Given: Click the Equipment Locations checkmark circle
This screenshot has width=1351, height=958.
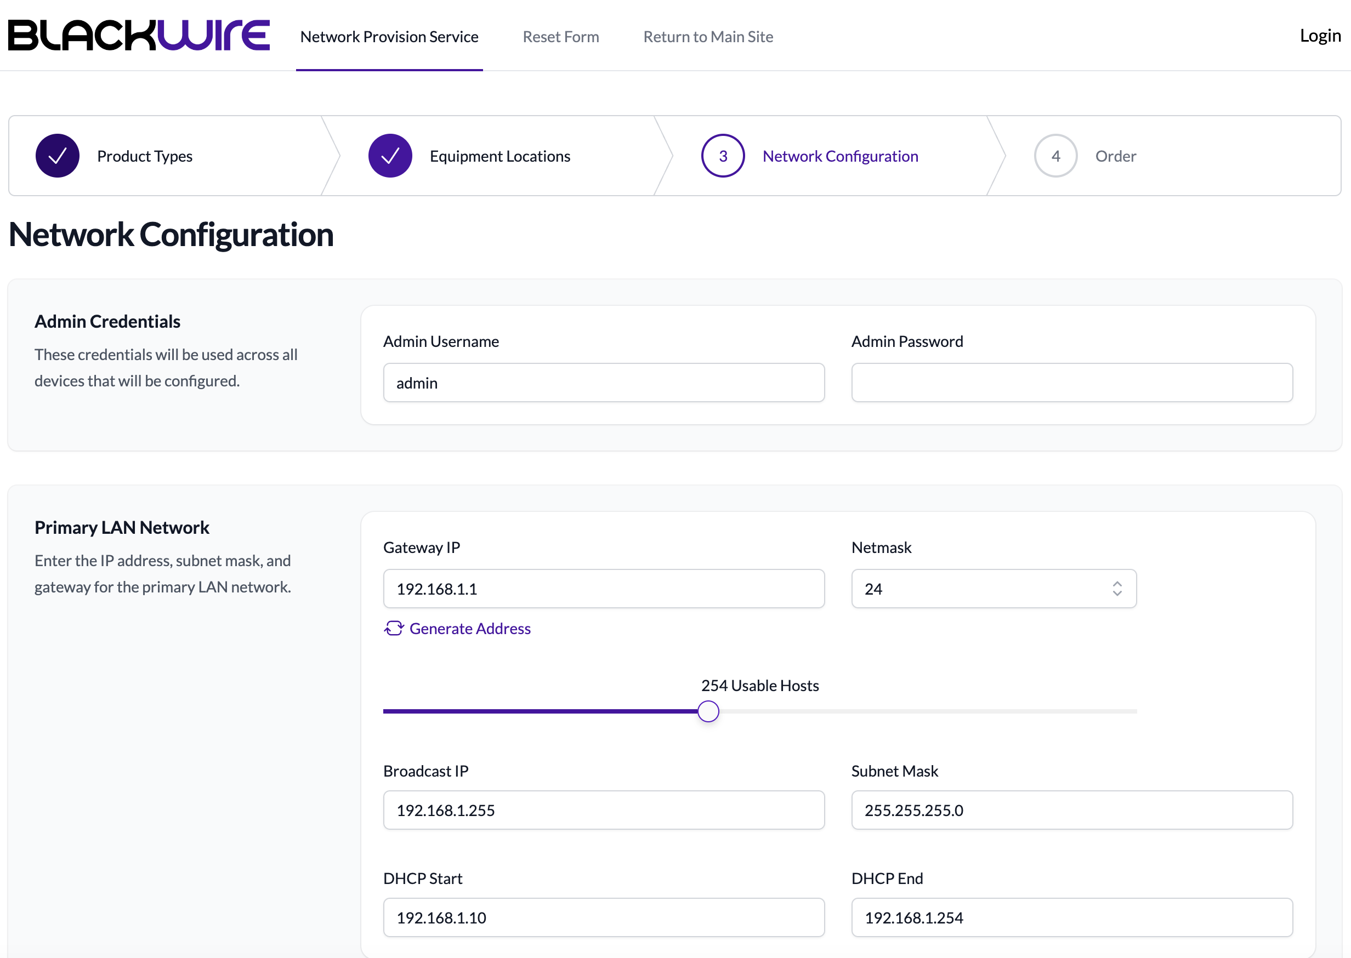Looking at the screenshot, I should [x=390, y=156].
